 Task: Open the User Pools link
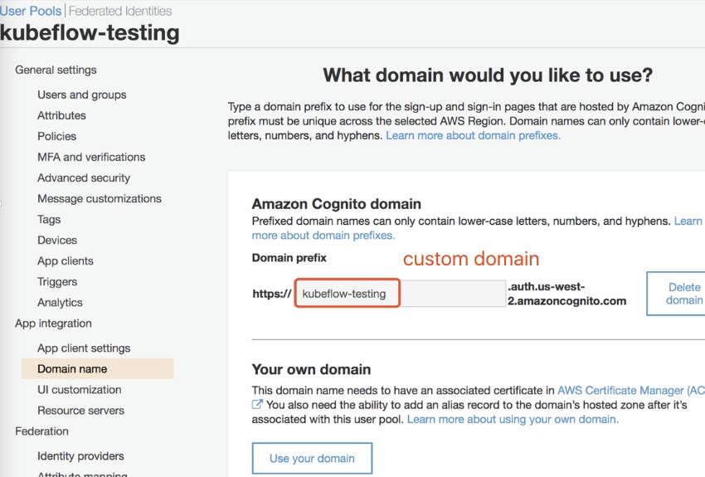[x=31, y=11]
